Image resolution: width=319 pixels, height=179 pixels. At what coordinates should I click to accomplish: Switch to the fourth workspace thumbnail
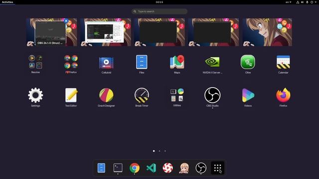(x=213, y=32)
